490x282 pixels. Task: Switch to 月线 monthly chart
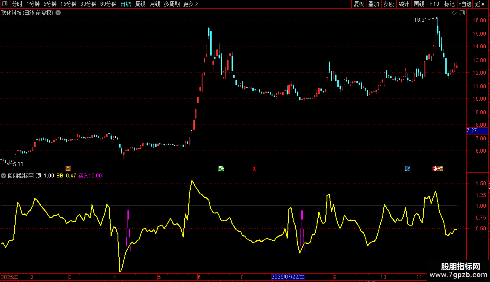tap(155, 4)
